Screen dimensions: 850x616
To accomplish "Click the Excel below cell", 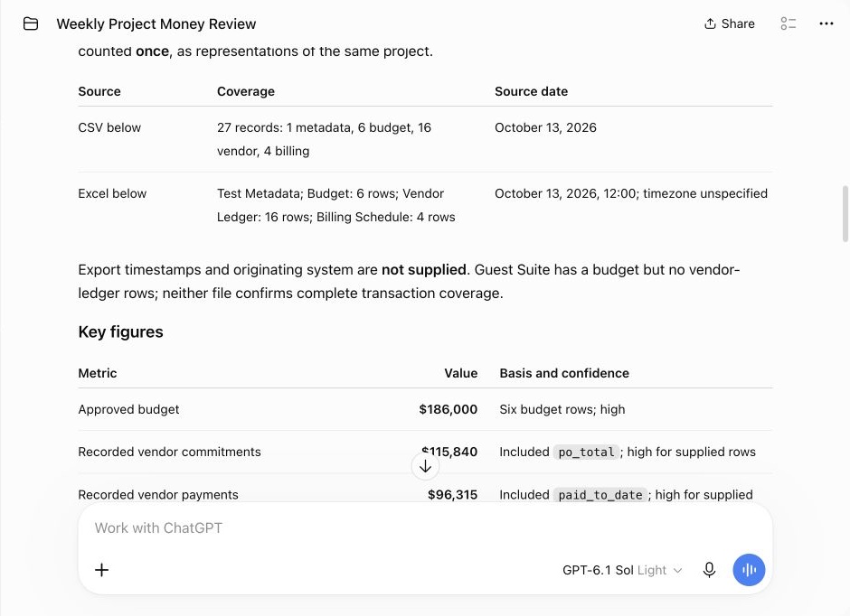I will coord(112,194).
